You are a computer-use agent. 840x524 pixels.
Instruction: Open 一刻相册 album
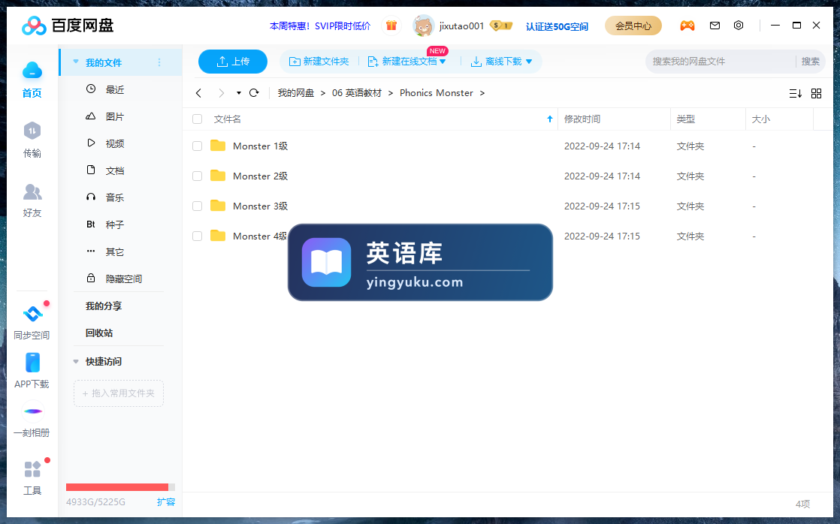tap(32, 419)
